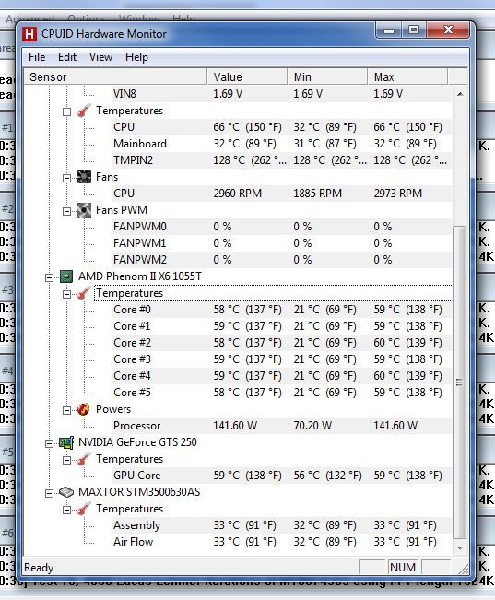The height and width of the screenshot is (600, 495).
Task: Click the NVIDIA GeForce GTS 250 card icon
Action: tap(66, 442)
